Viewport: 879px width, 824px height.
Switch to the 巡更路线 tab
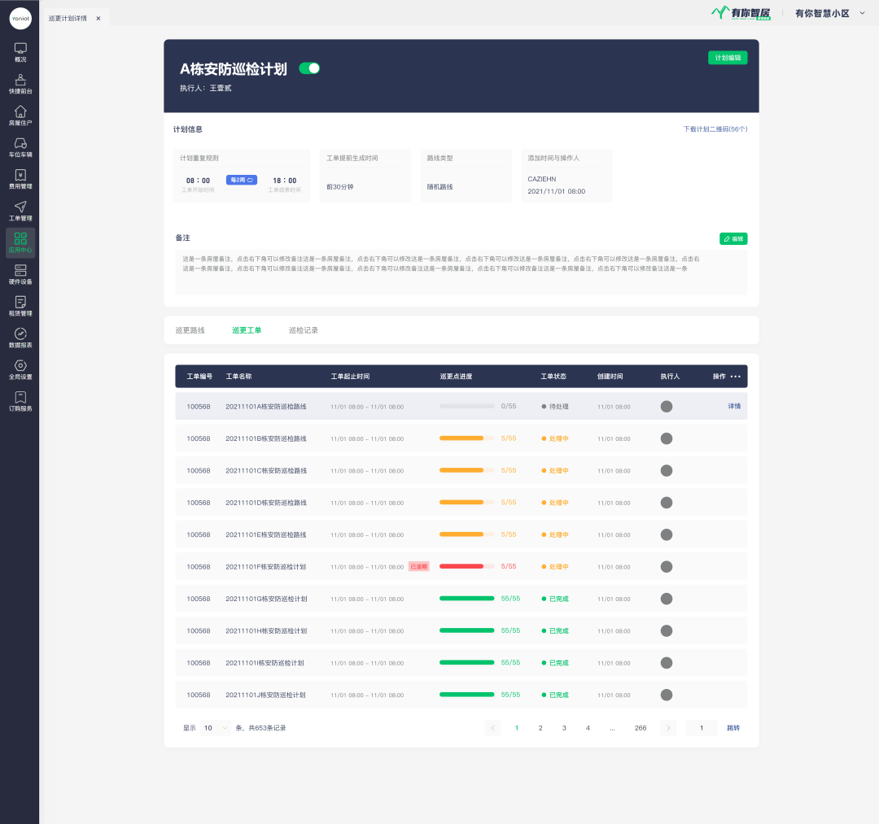(190, 330)
